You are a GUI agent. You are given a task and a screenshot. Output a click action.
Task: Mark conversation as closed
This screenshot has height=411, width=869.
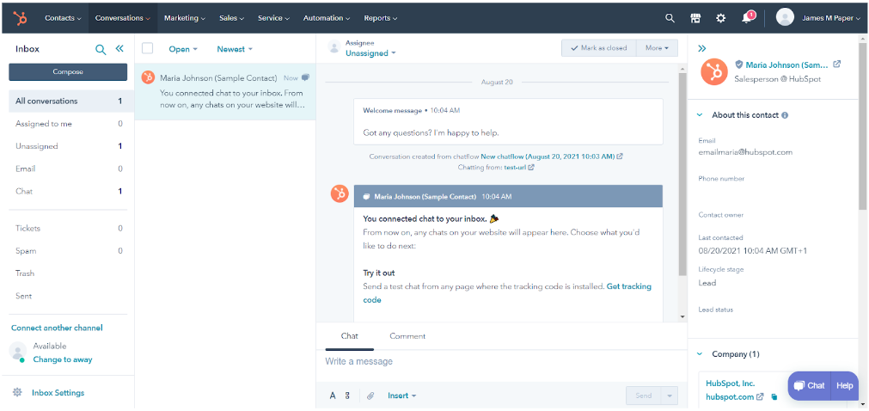click(599, 47)
